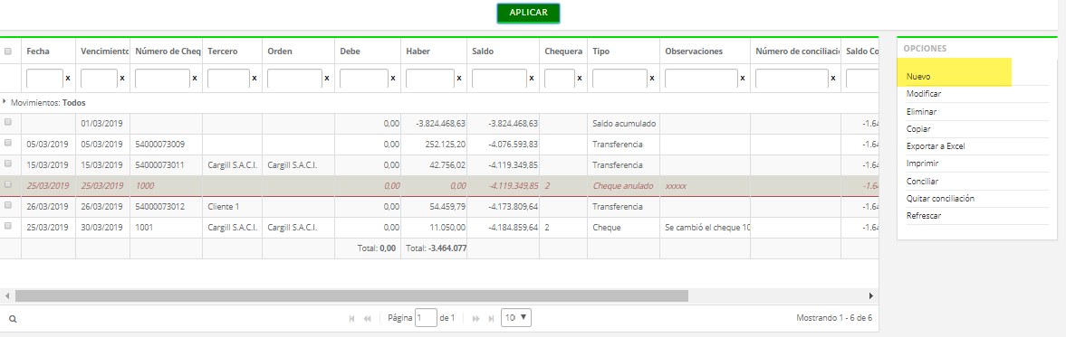
Task: Click the Cliente 1 cell
Action: [232, 206]
